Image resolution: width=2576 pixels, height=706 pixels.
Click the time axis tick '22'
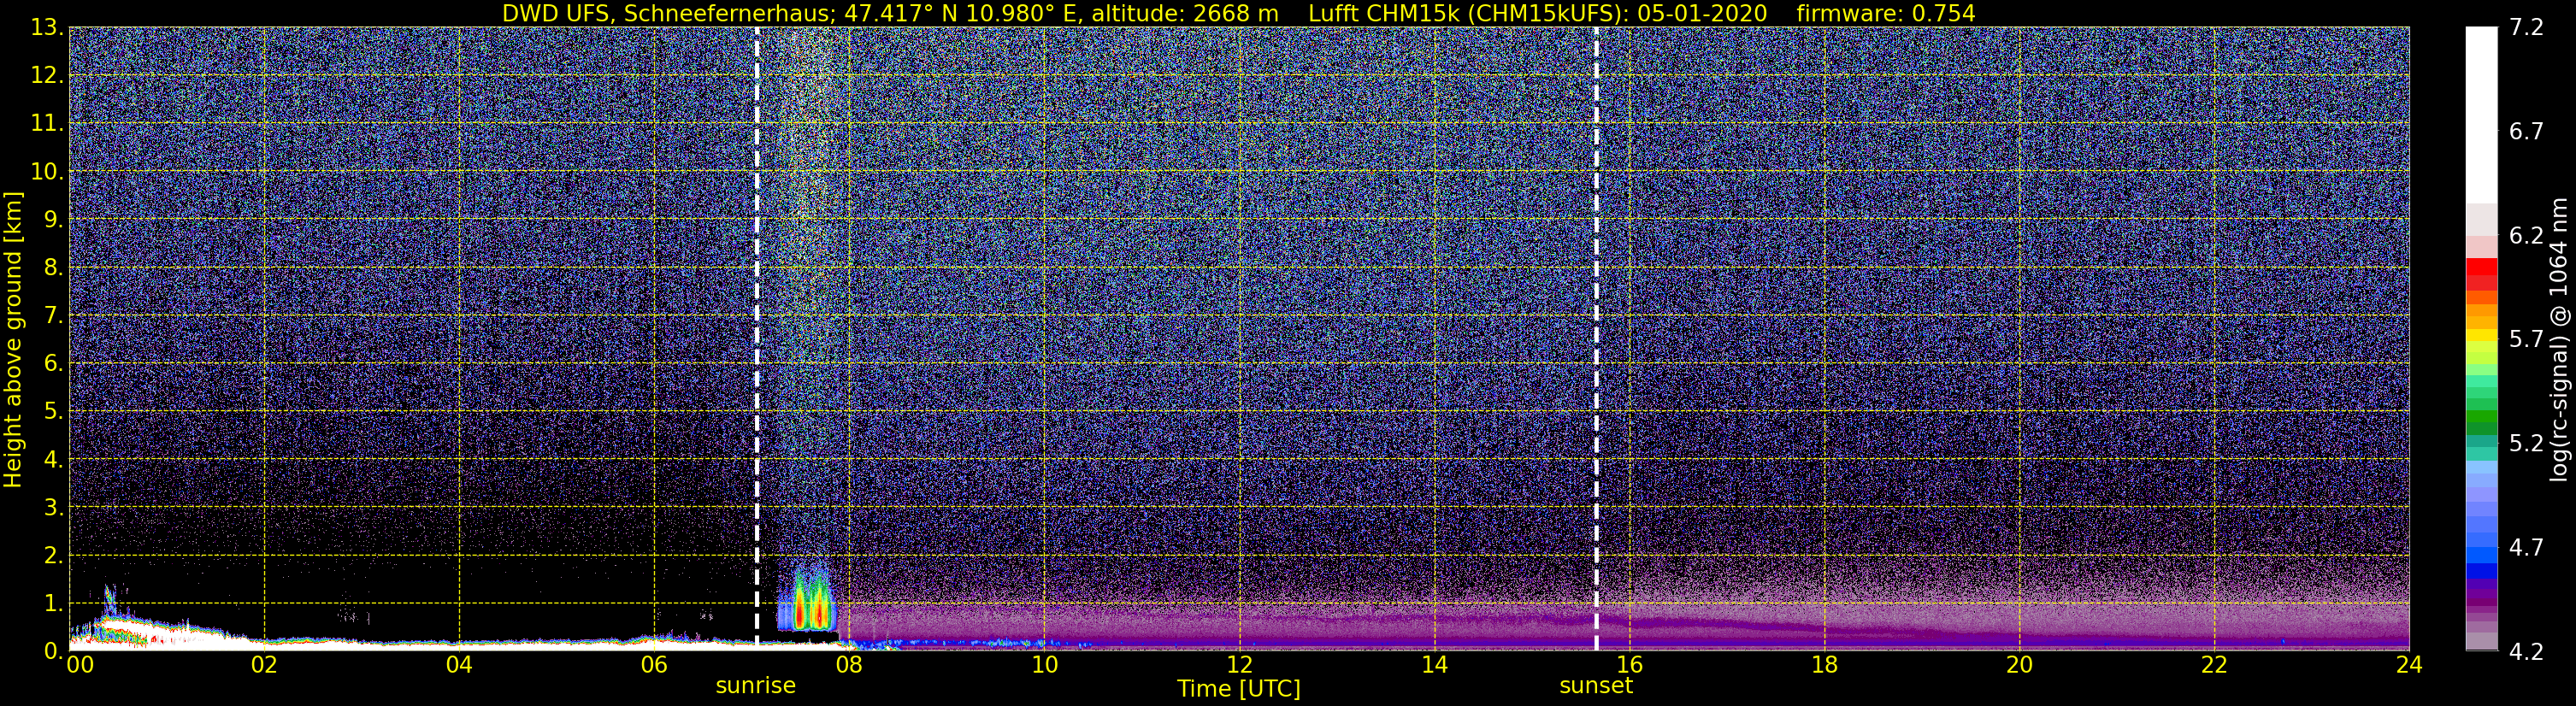coord(2214,665)
